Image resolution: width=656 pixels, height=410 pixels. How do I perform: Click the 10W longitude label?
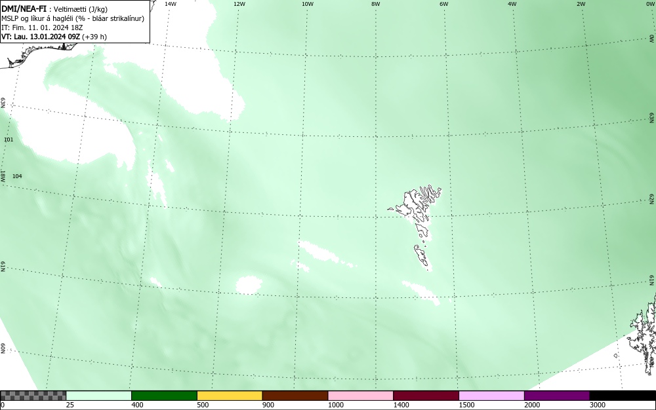coord(308,4)
